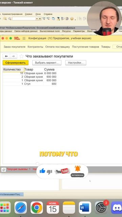Open the 1C main hamburger menu

pyautogui.click(x=24, y=38)
